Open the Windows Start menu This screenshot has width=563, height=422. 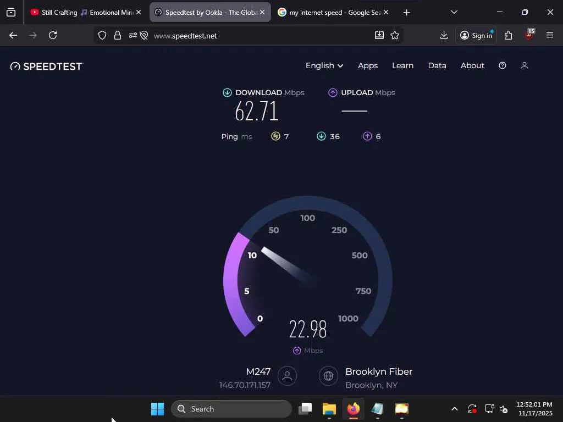click(157, 409)
